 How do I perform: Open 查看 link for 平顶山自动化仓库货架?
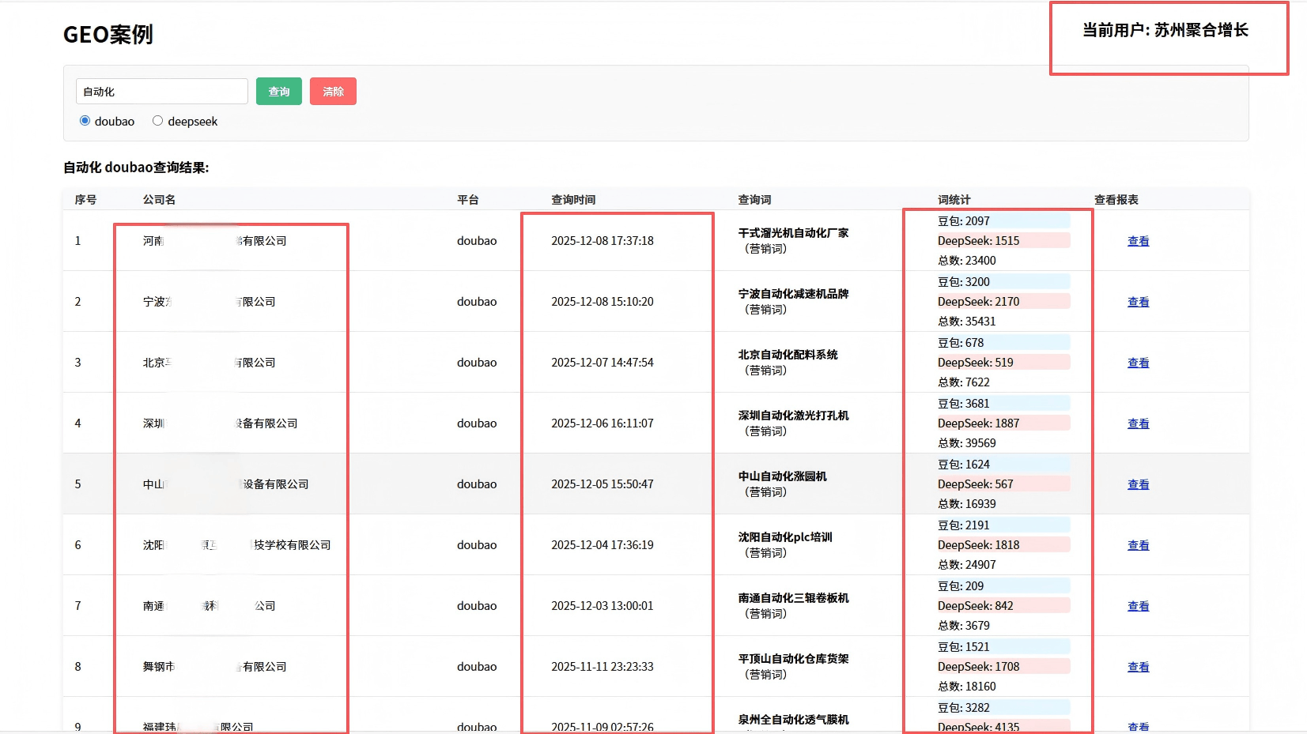coord(1138,667)
